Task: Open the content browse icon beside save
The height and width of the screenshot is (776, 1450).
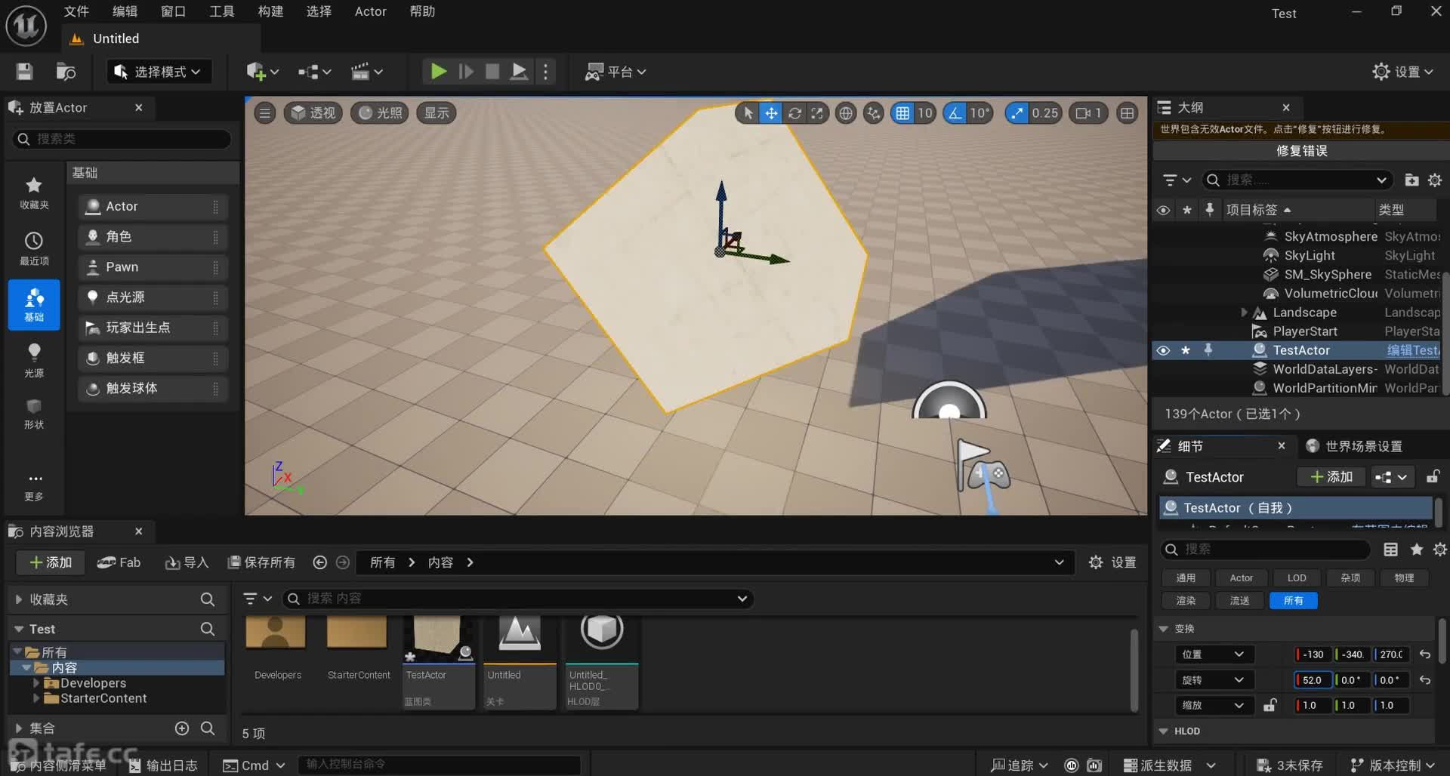Action: (66, 72)
